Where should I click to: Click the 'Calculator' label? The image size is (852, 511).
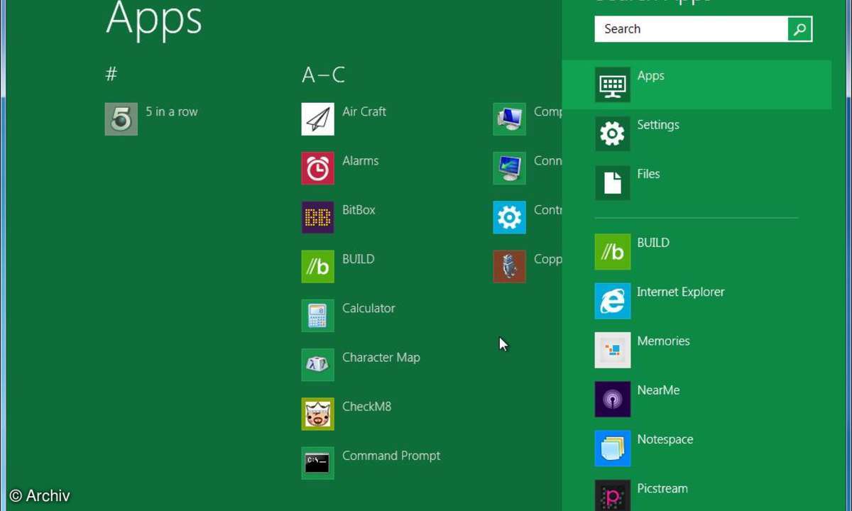click(x=368, y=308)
